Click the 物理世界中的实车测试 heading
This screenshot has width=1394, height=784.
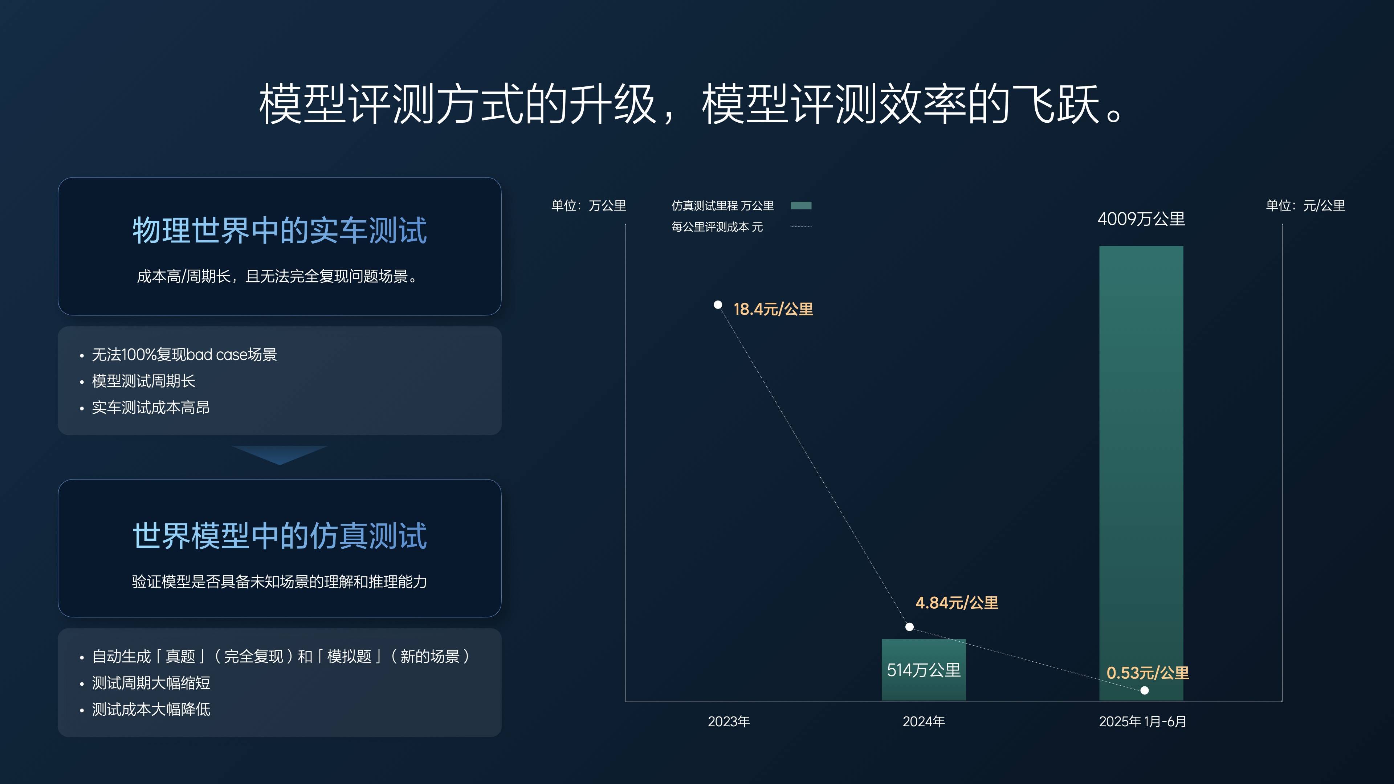pos(280,230)
